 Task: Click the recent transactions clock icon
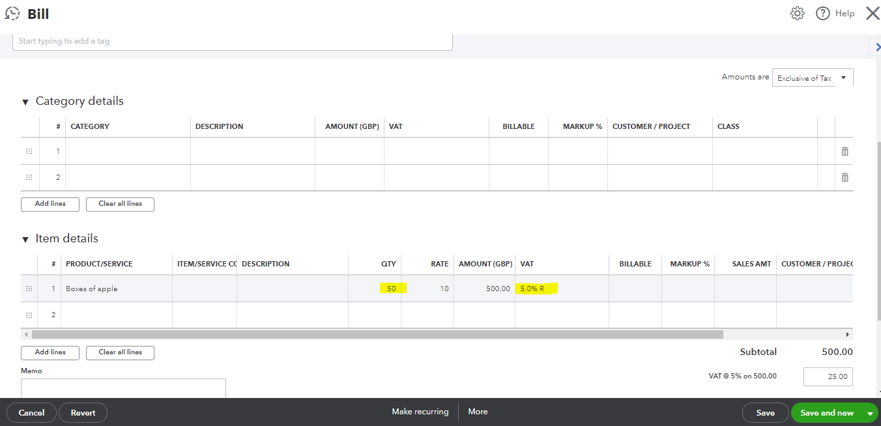12,14
